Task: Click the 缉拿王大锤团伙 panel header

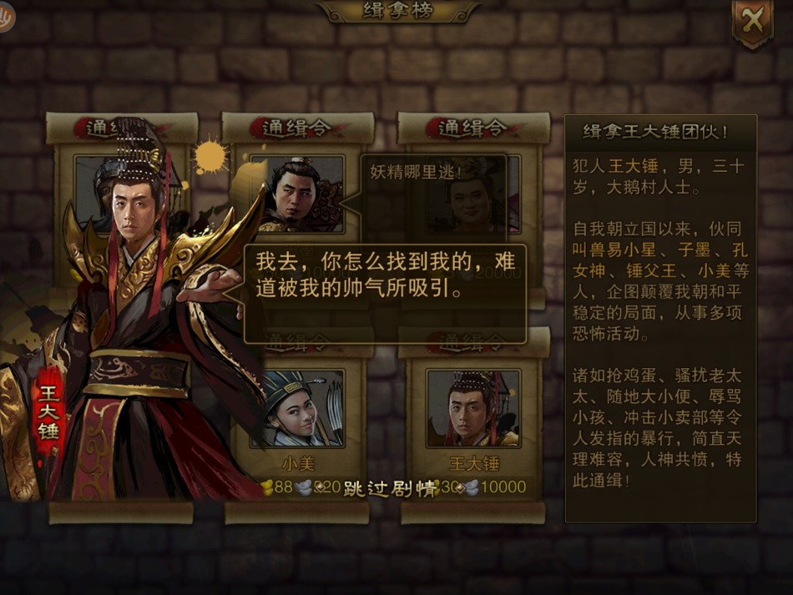Action: pyautogui.click(x=655, y=132)
